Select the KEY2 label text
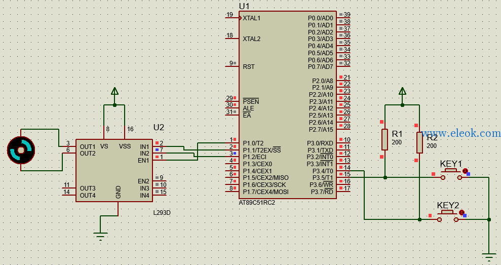The height and width of the screenshot is (265, 501). 448,205
